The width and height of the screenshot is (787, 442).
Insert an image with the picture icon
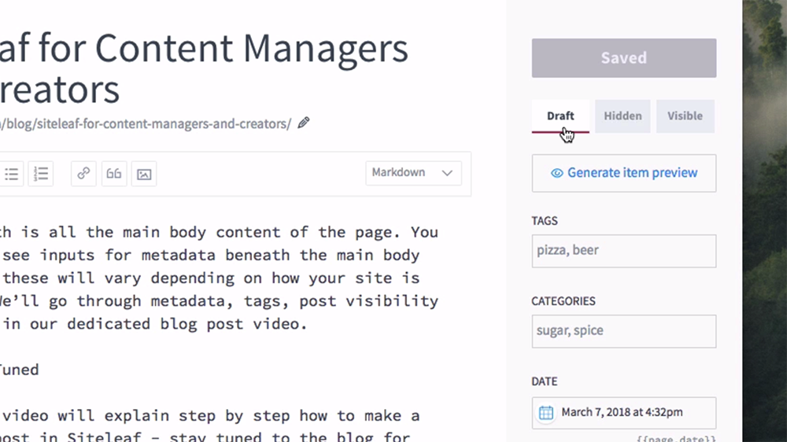point(144,174)
